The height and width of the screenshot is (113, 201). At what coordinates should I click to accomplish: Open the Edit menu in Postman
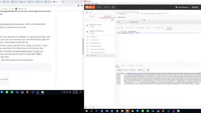89,3
